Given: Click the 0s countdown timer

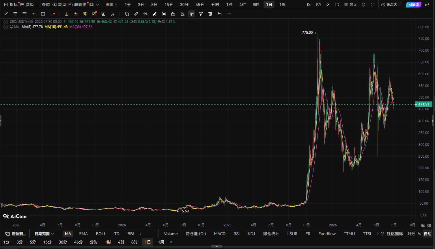Looking at the screenshot, I should (309, 5).
